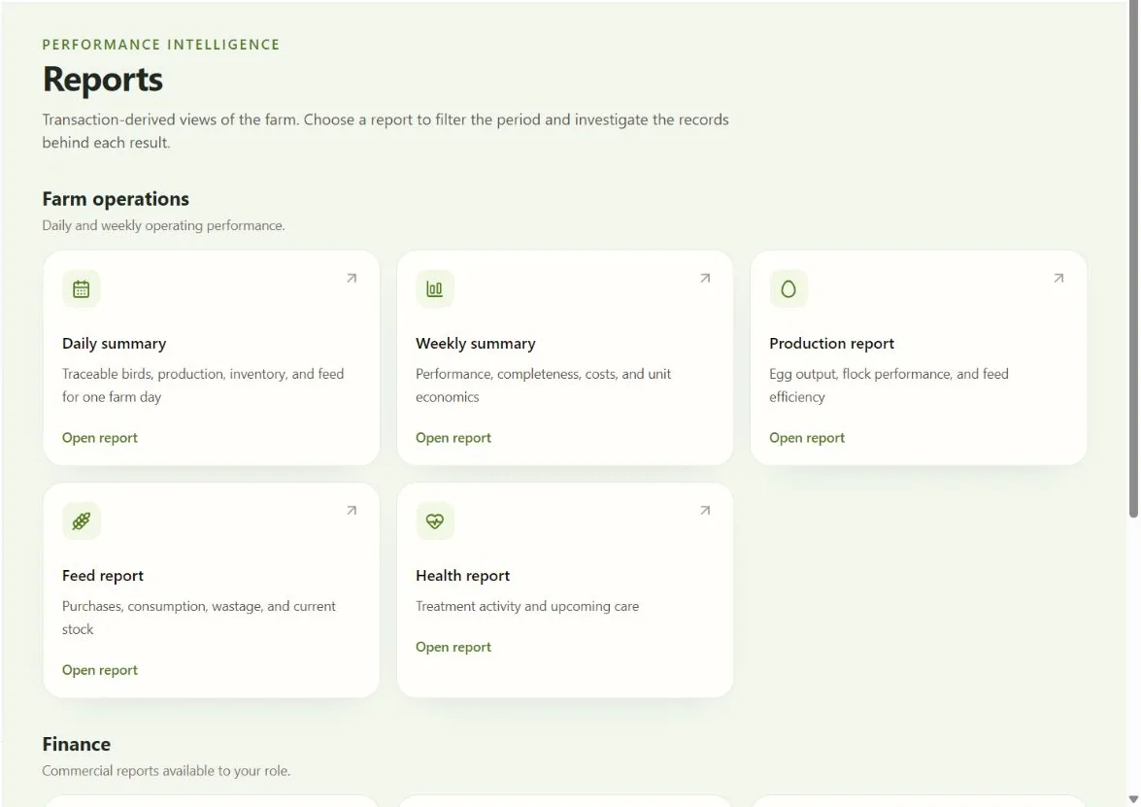Click 'Treatment activity and upcoming care' description

pyautogui.click(x=527, y=606)
